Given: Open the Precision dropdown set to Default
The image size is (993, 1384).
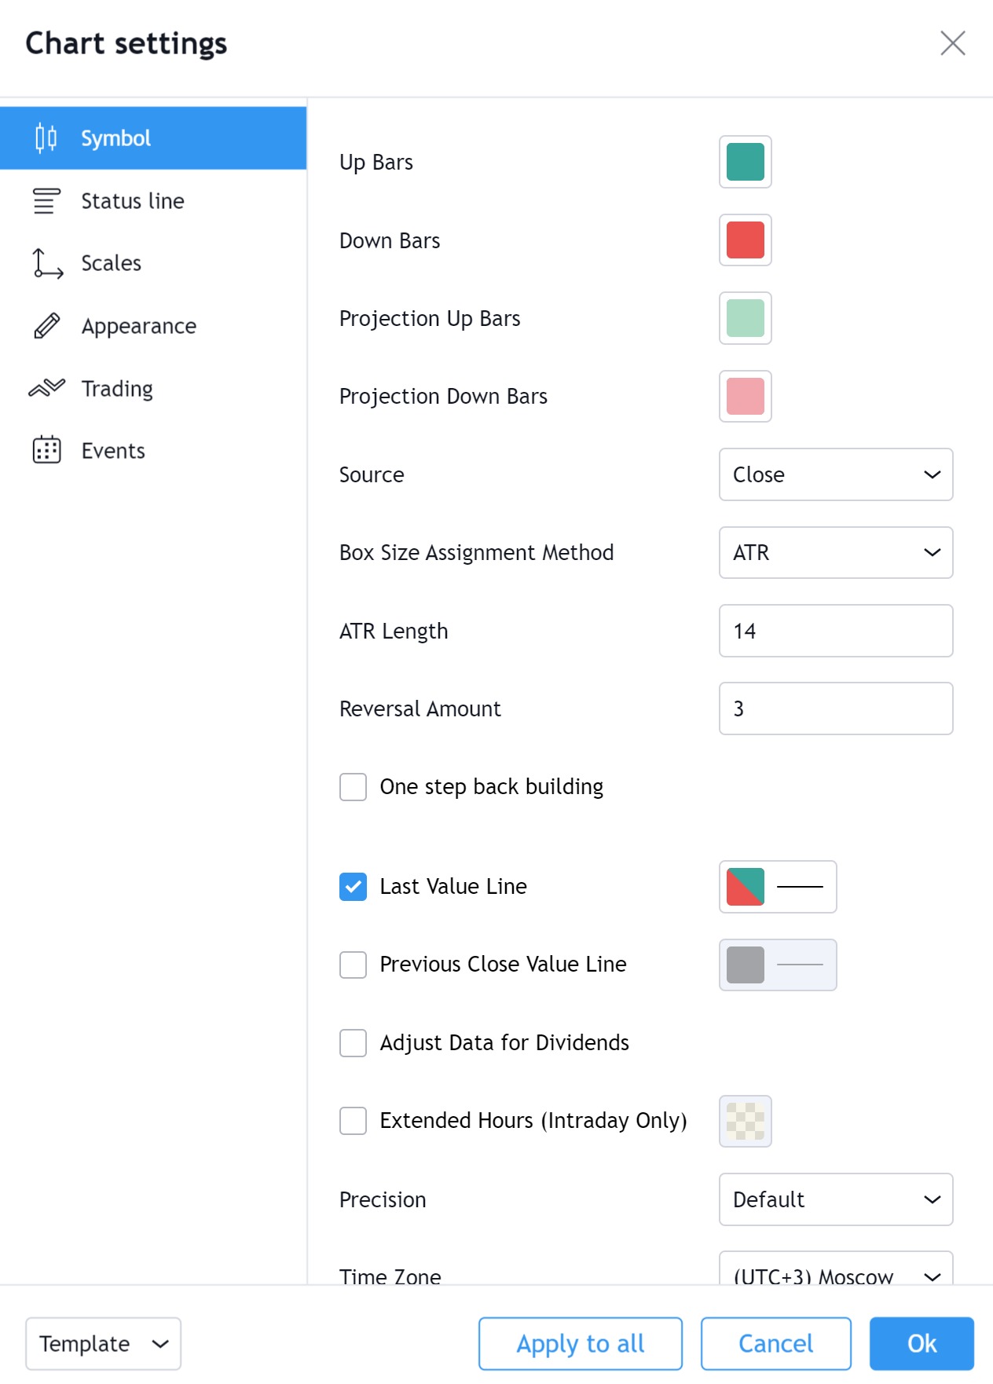Looking at the screenshot, I should [x=836, y=1199].
